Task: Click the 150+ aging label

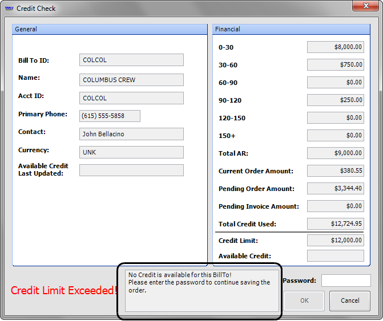Action: pyautogui.click(x=227, y=136)
